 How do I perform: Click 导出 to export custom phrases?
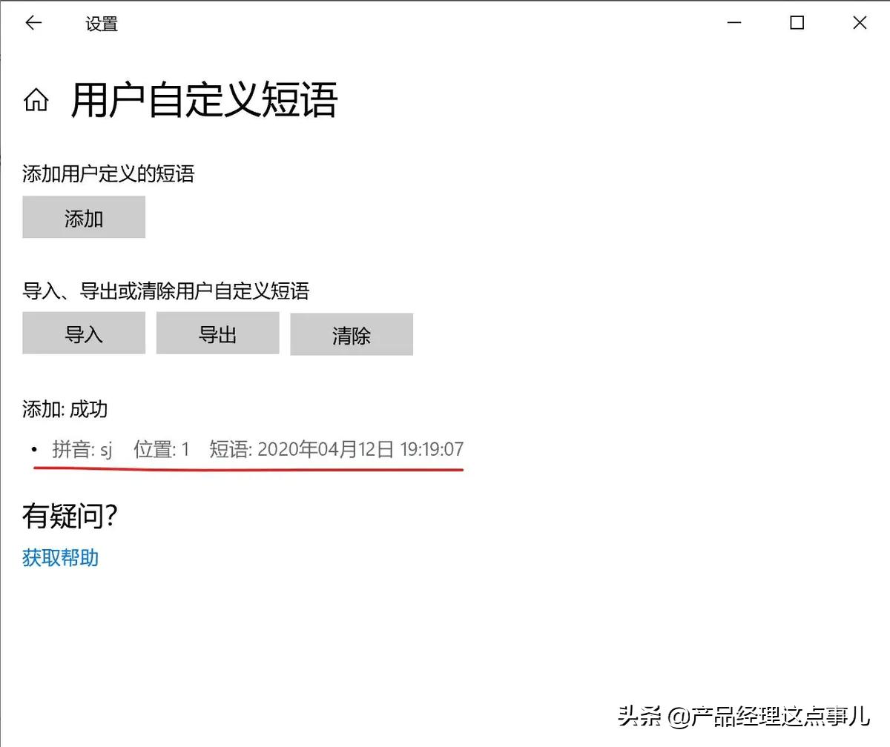217,333
